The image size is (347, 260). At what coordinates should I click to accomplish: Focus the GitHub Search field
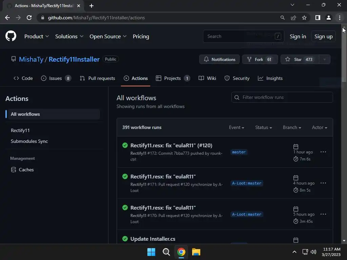tap(243, 36)
